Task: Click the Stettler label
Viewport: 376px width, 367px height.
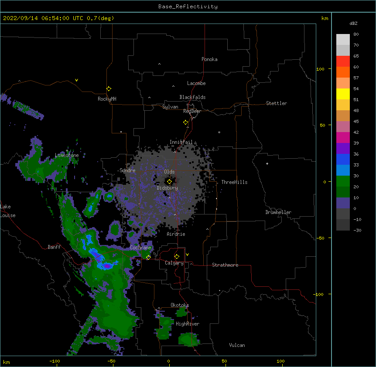Action: coord(277,103)
